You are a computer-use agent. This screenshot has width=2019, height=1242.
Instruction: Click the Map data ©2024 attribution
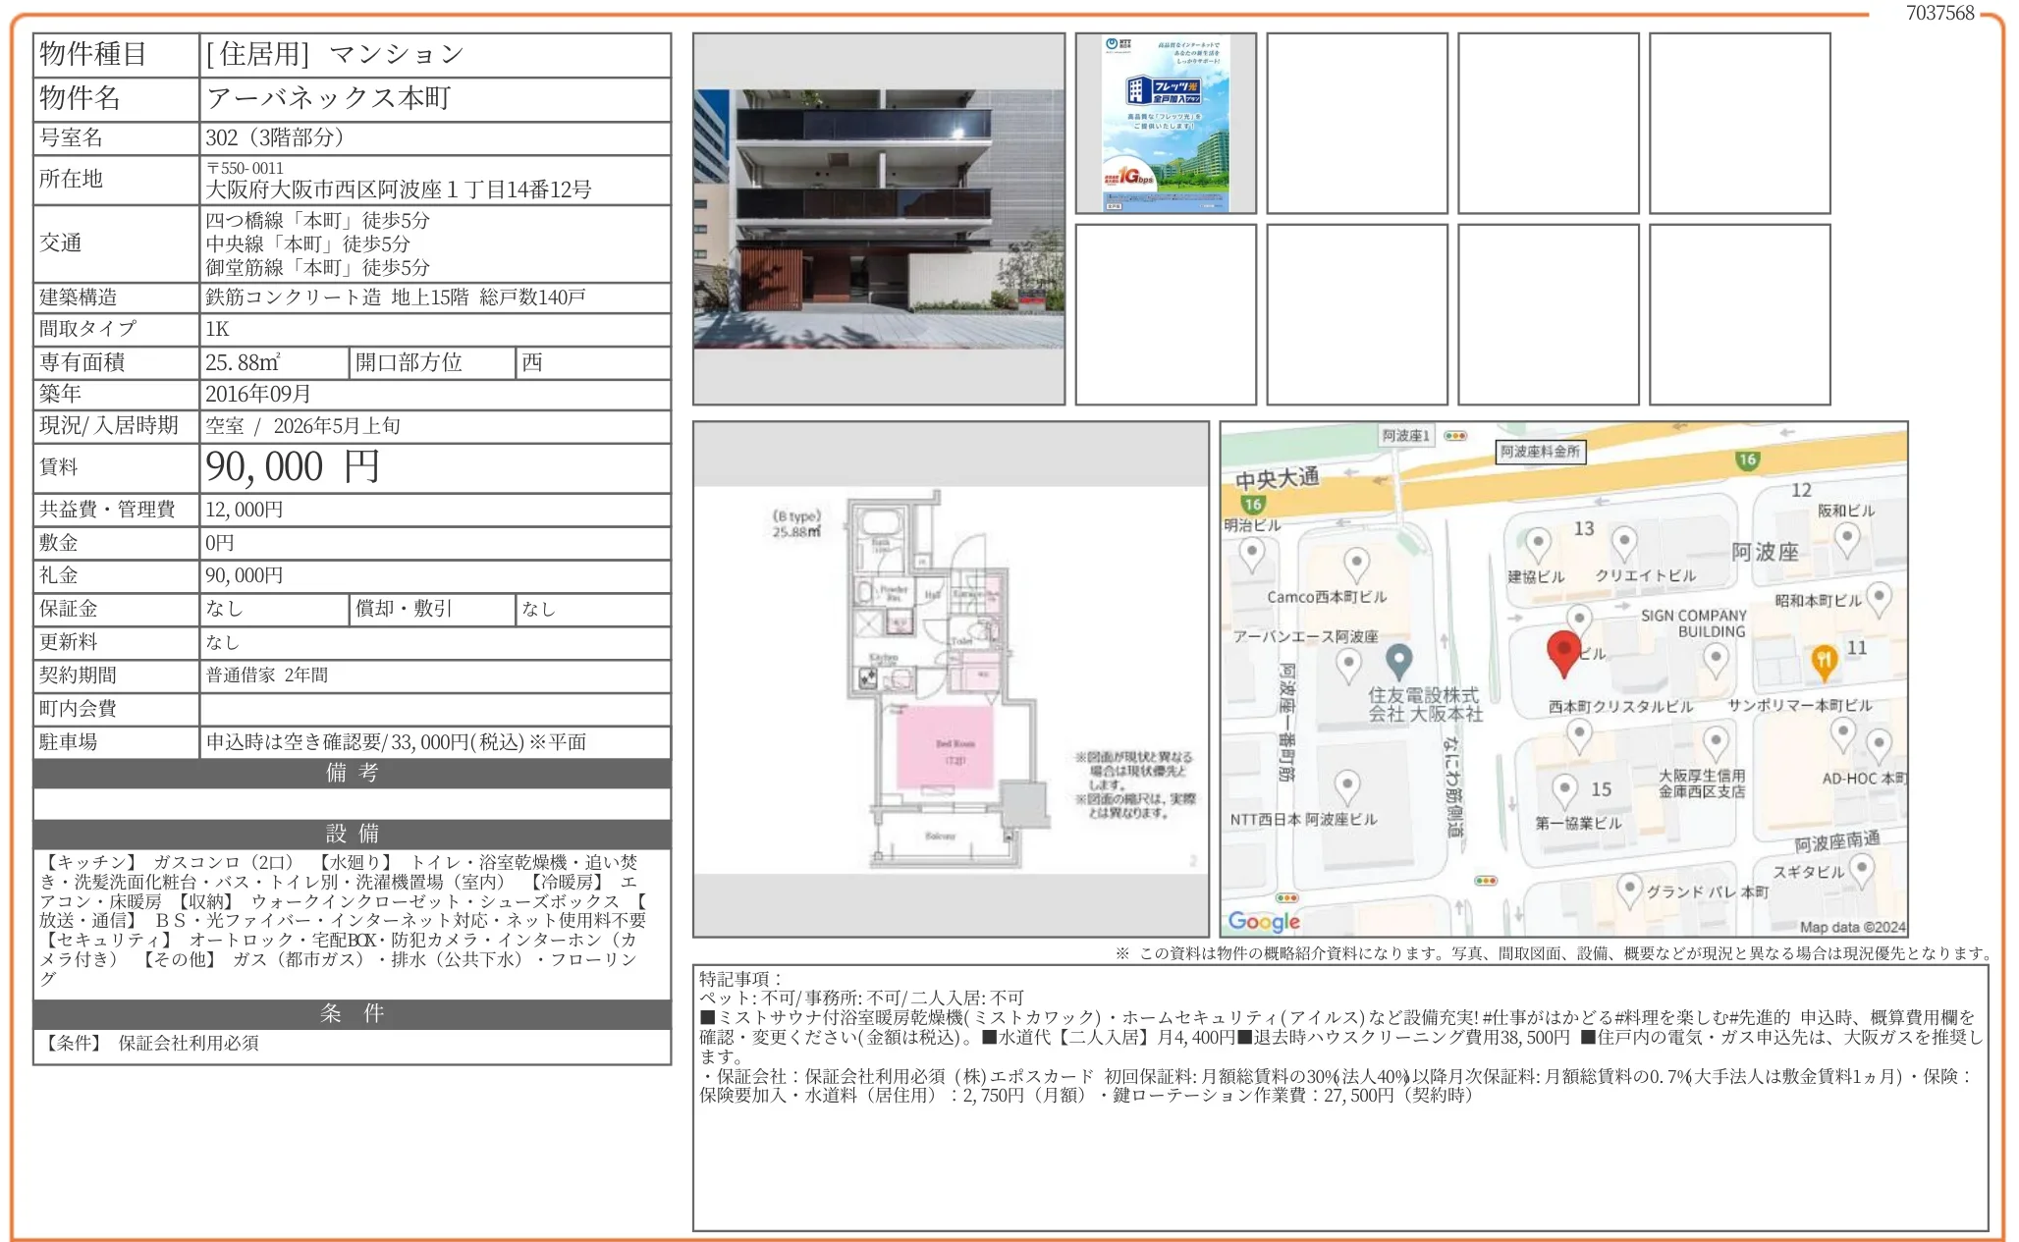(x=1851, y=927)
